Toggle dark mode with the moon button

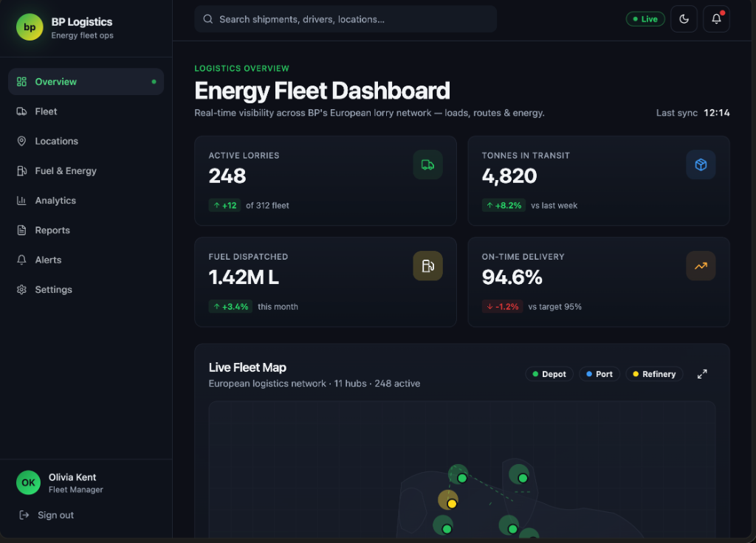coord(684,19)
